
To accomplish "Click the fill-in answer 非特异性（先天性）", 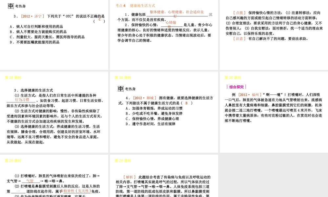I will (x=75, y=191).
